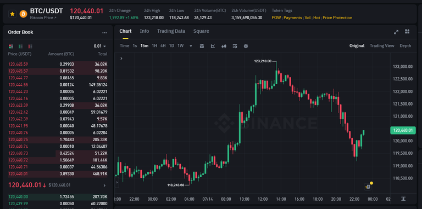Select the buy-orders-only order book view

point(21,47)
